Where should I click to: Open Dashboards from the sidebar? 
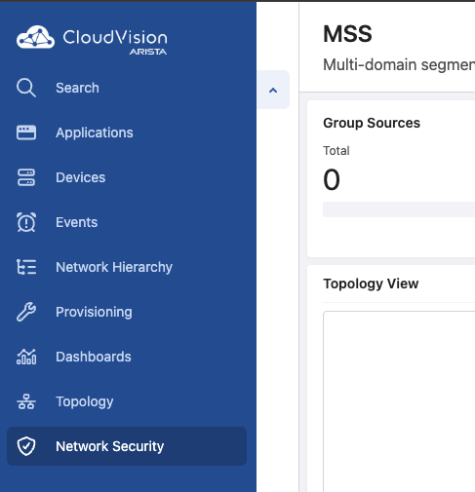coord(94,357)
